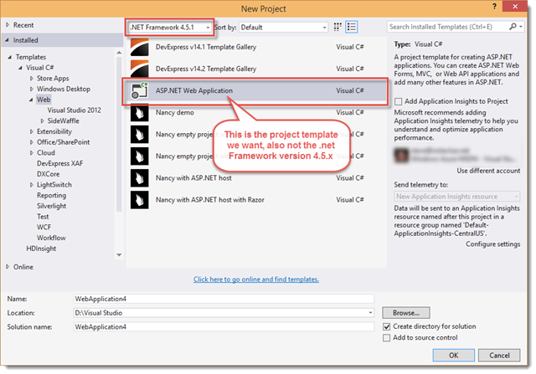Click link to find templates online

coord(256,279)
